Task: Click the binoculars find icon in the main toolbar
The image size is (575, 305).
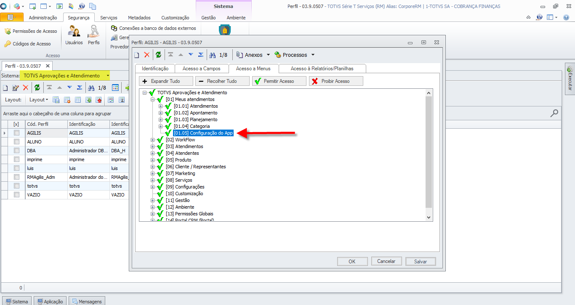Action: tap(91, 88)
